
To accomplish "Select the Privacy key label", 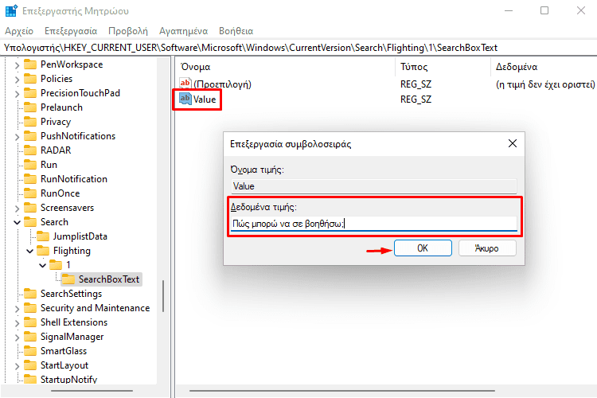I will coord(56,122).
